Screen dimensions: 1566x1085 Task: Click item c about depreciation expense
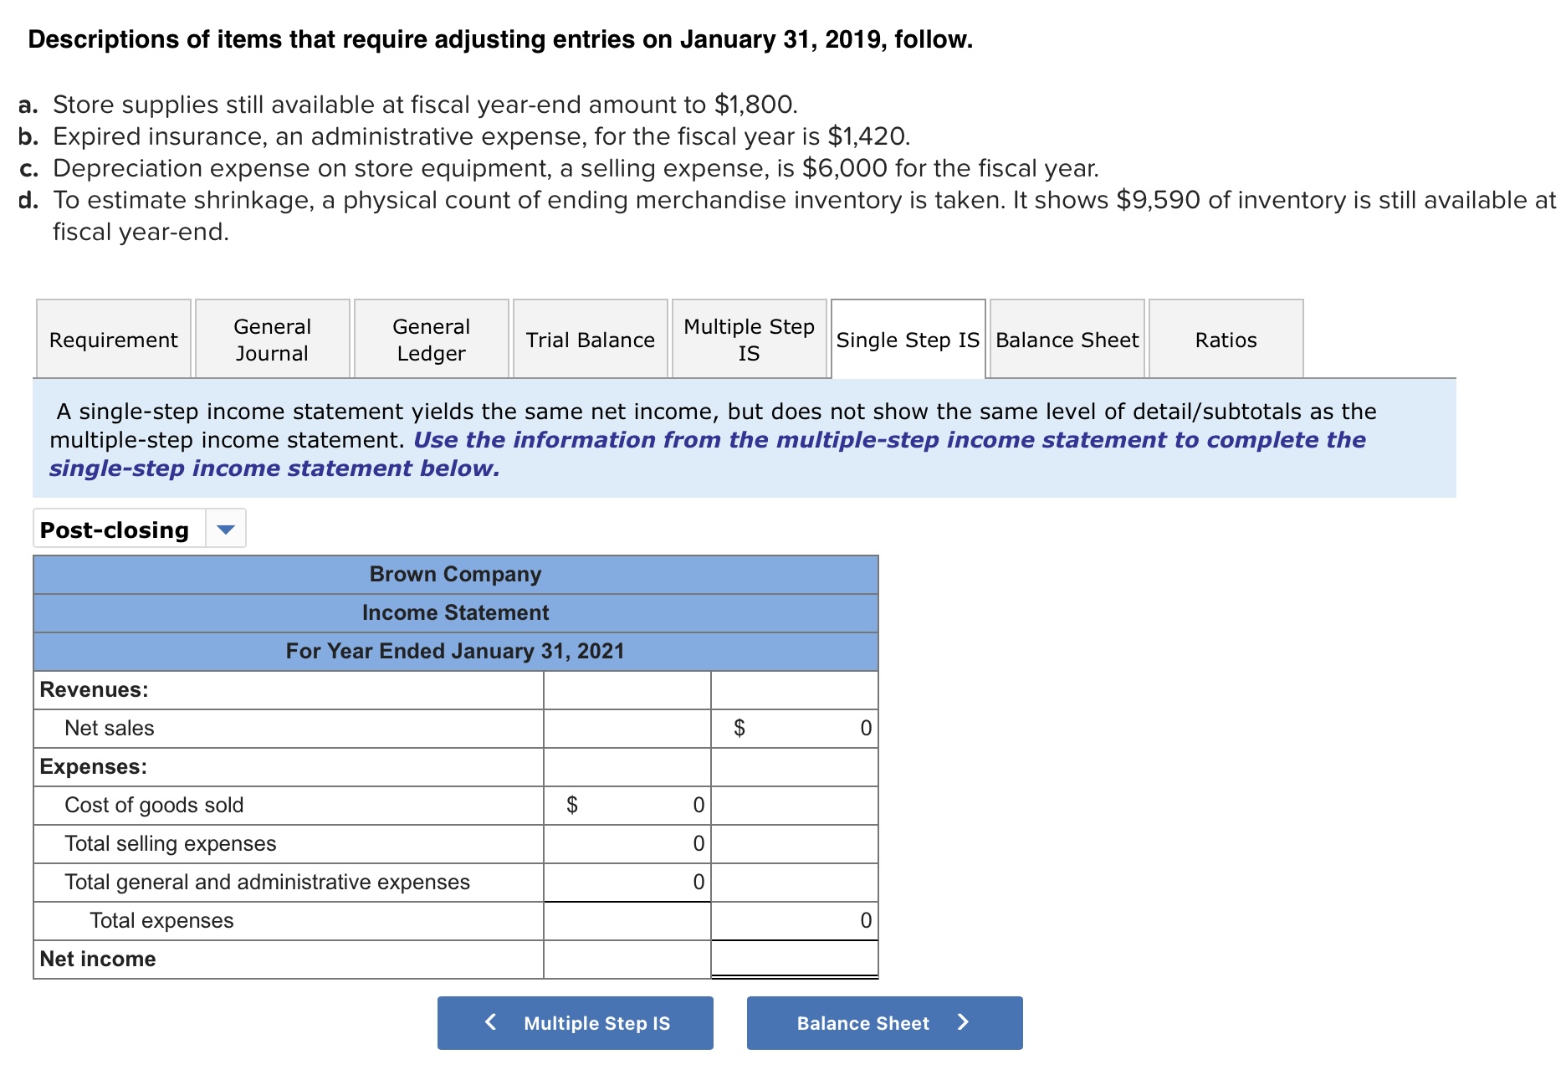click(x=559, y=168)
